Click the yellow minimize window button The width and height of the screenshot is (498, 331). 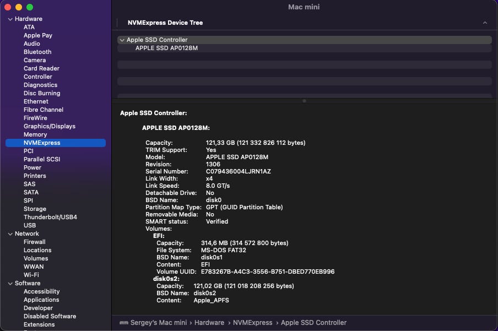[x=19, y=7]
